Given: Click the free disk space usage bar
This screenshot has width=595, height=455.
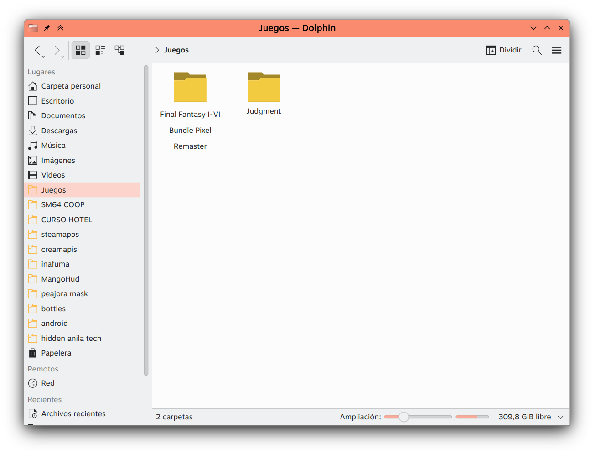Looking at the screenshot, I should [x=472, y=417].
